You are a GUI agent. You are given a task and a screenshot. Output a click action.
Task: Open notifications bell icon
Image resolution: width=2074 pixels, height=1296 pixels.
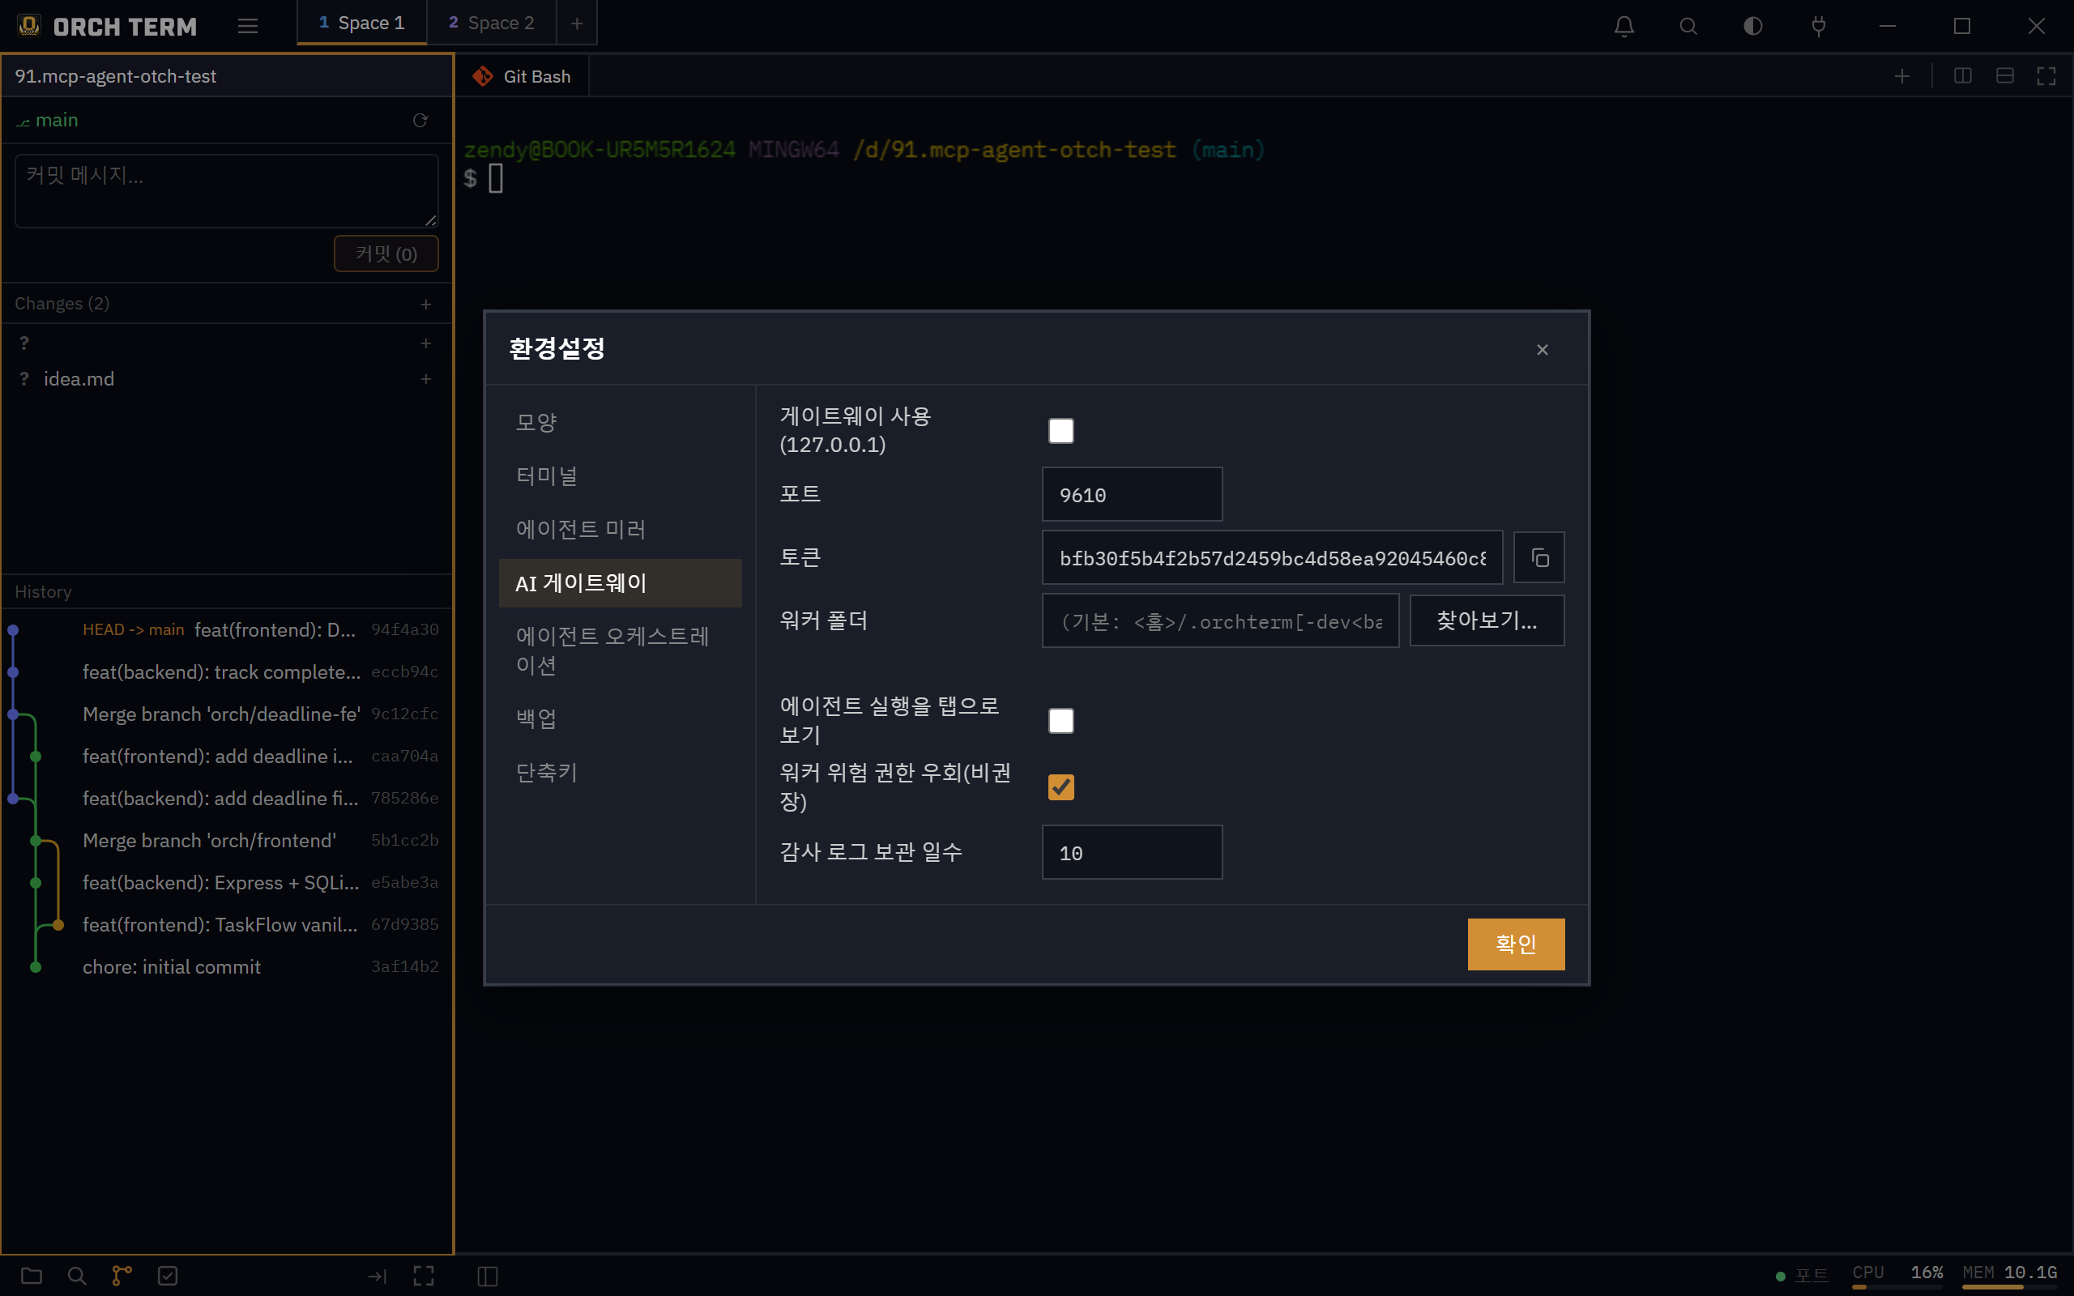pyautogui.click(x=1624, y=26)
